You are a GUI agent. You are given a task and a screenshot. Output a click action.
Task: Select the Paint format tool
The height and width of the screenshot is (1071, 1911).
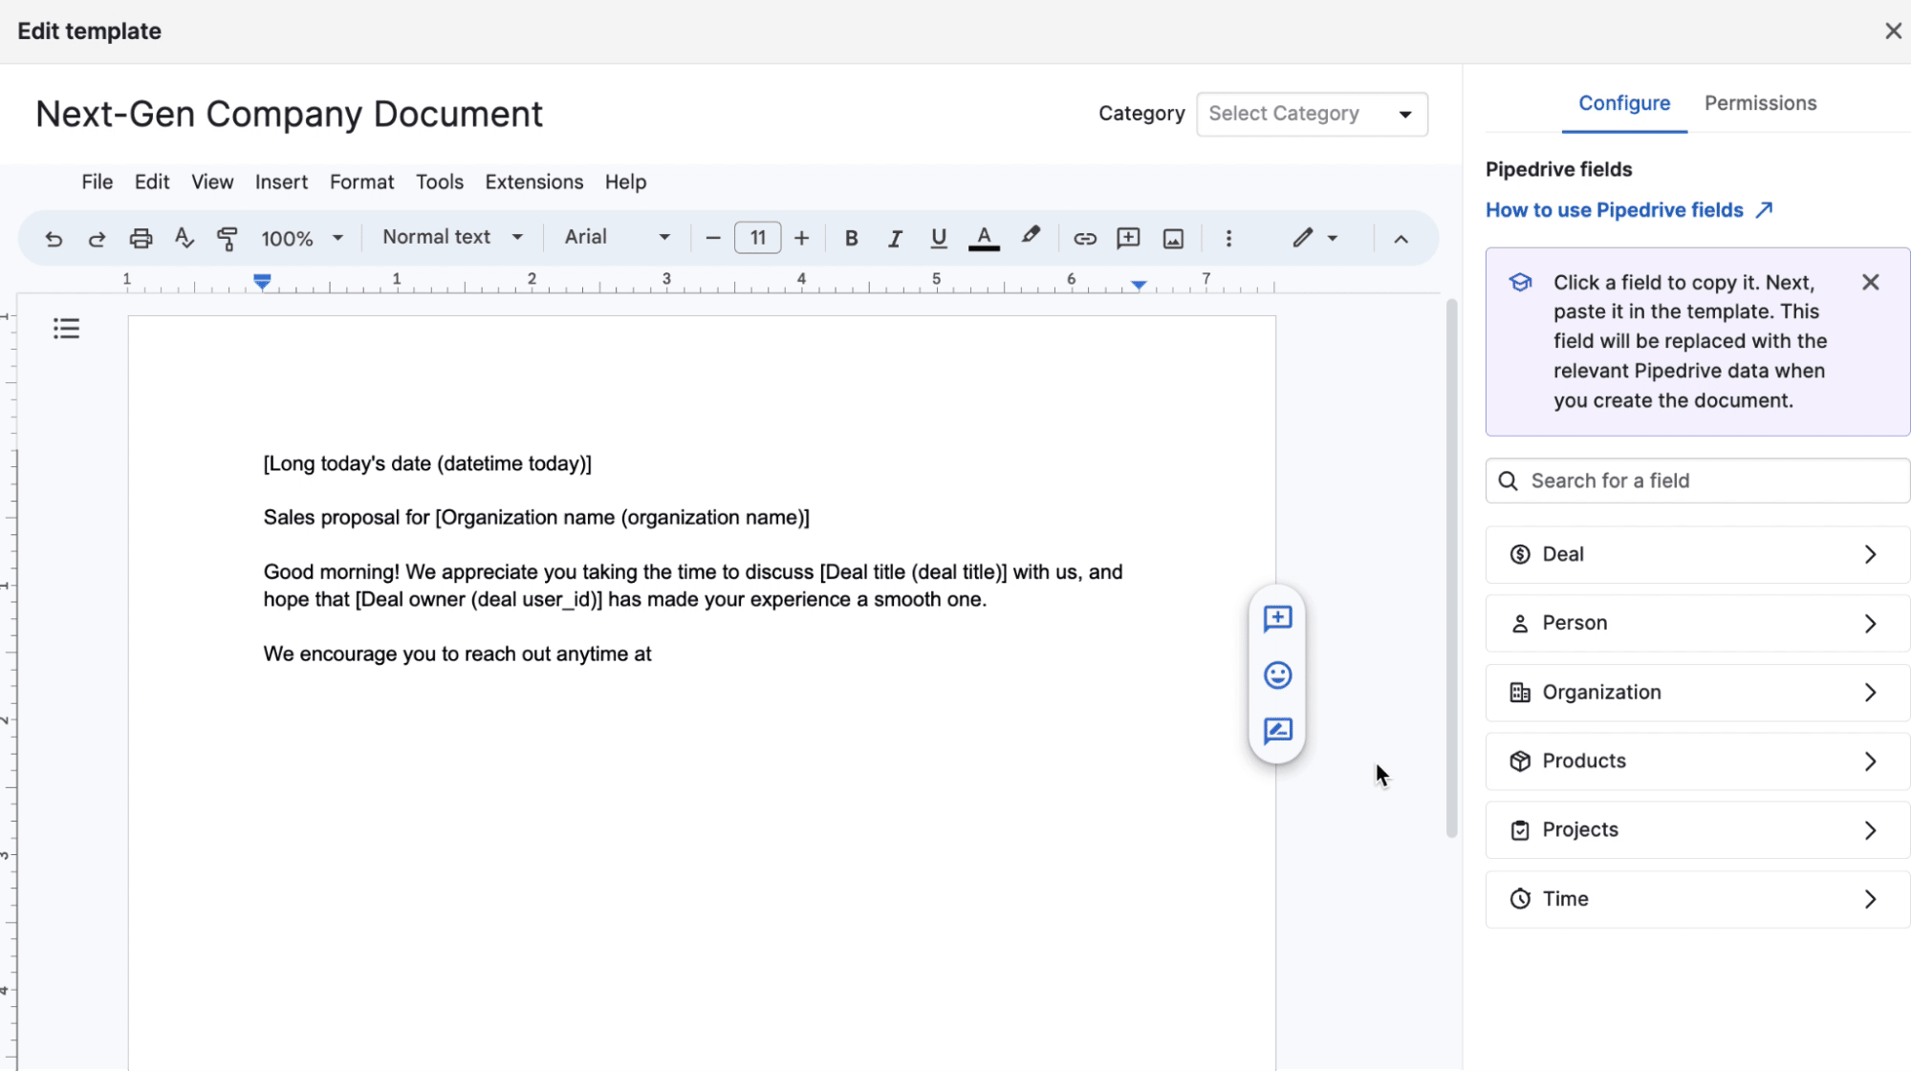[227, 238]
